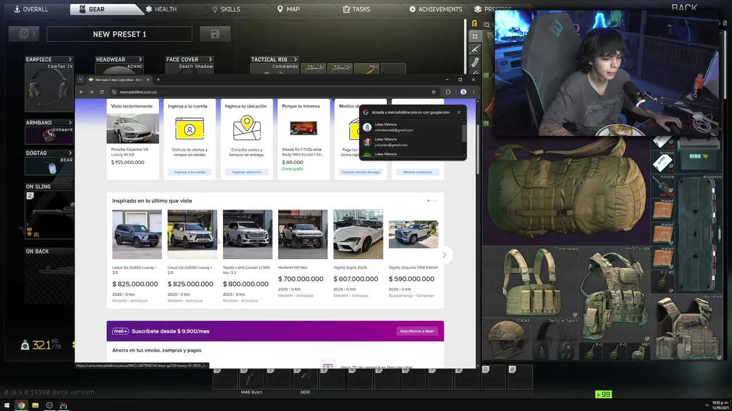Expand the HEADWEAR slot arrow
This screenshot has width=732, height=411.
(x=140, y=59)
